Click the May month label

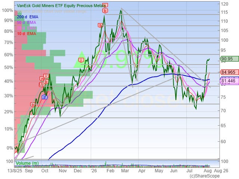(x=159, y=171)
